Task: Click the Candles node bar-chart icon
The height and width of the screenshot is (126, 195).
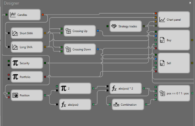Action: tap(13, 15)
